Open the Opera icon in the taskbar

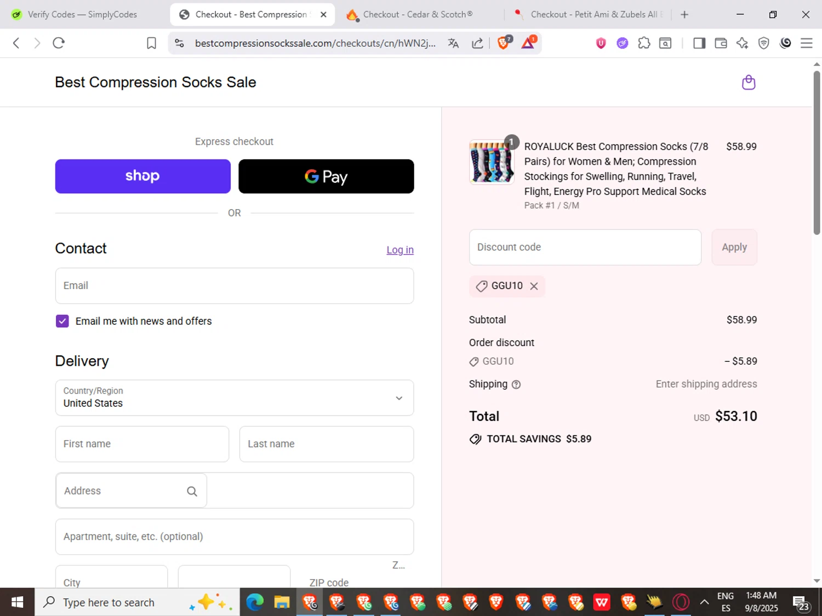pos(681,602)
